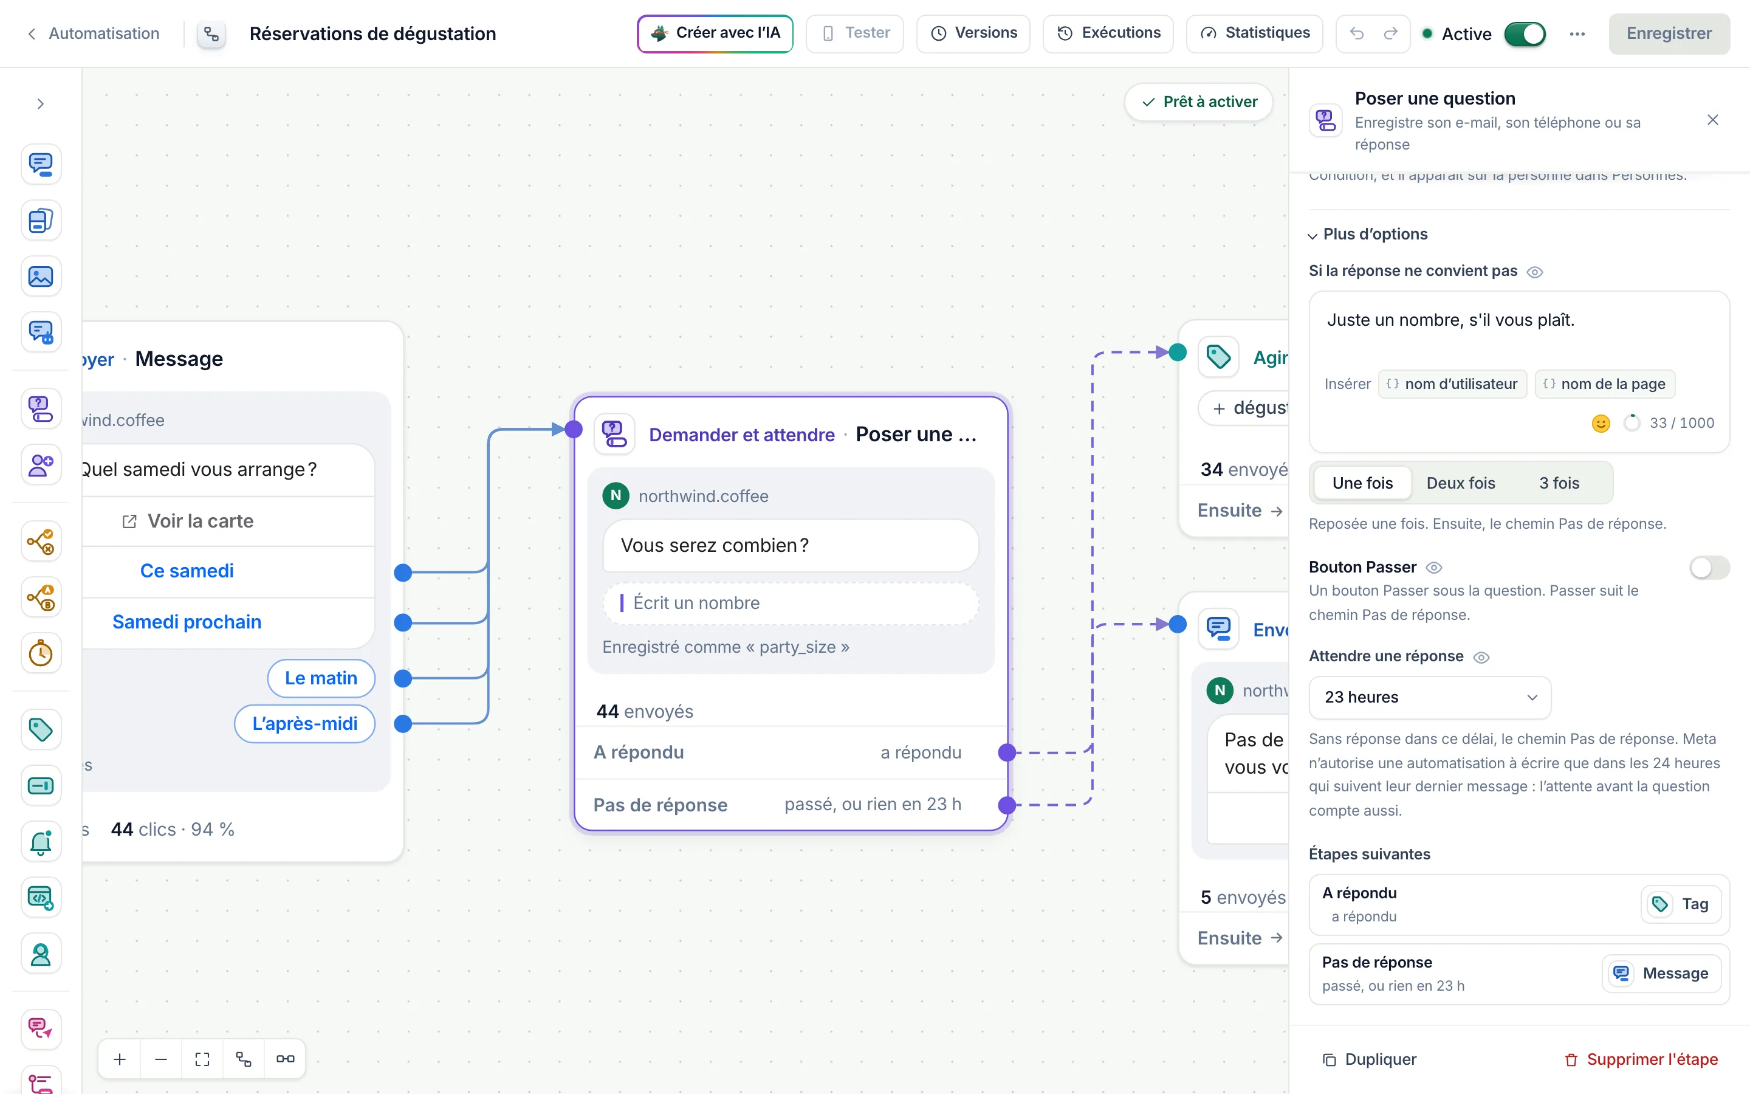The image size is (1750, 1094).
Task: Fit the flow to screen
Action: 202,1059
